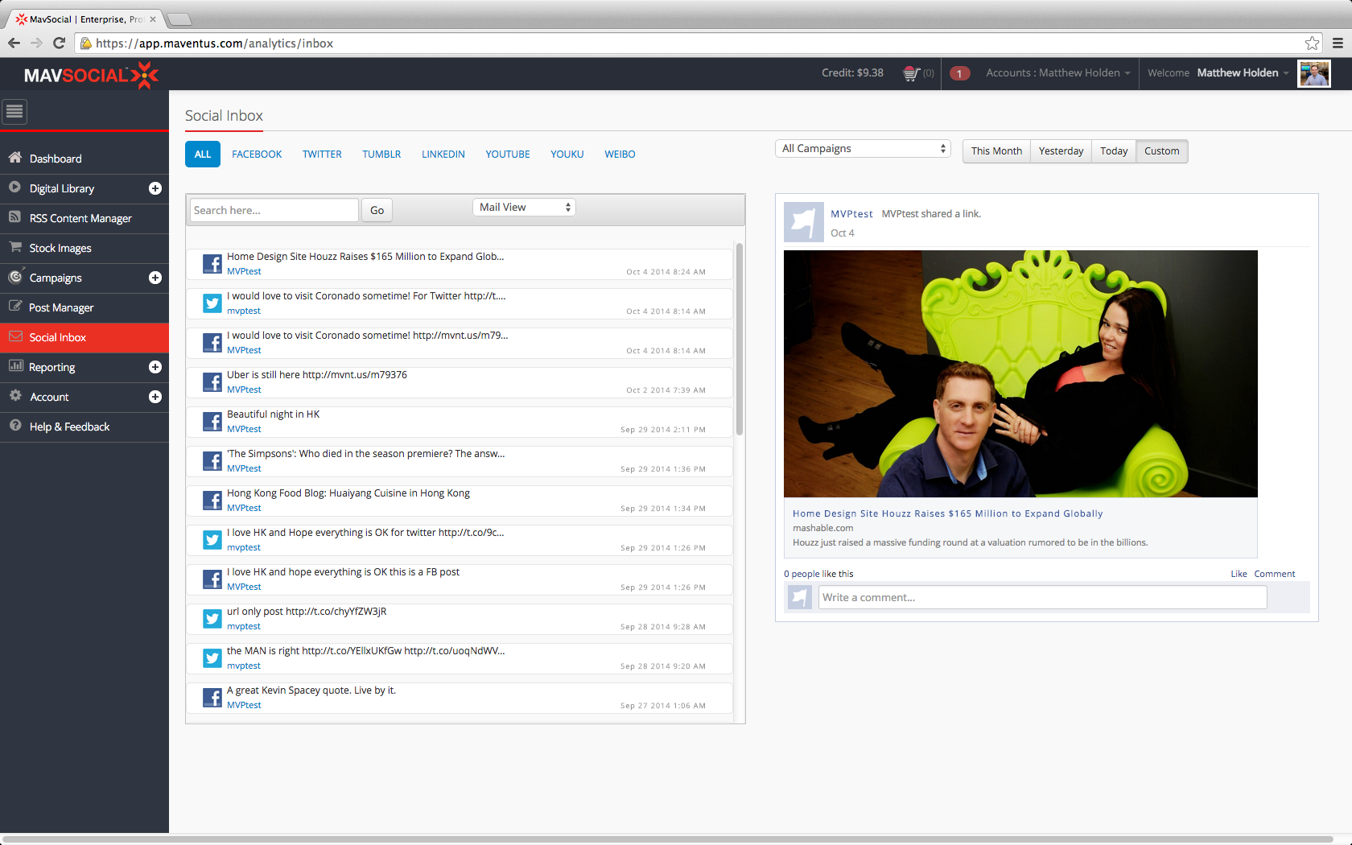Open Chrome menu icon

1338,43
